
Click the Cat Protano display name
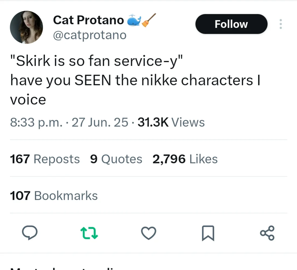tap(88, 20)
